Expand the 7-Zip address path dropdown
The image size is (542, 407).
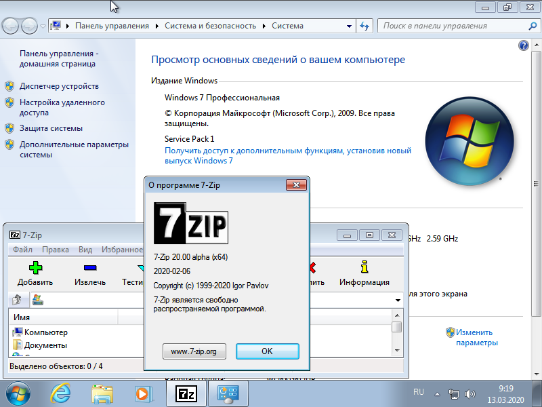tap(398, 300)
